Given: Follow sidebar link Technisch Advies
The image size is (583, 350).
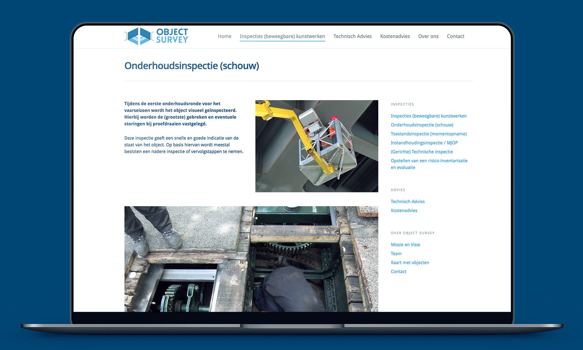Looking at the screenshot, I should pos(407,202).
